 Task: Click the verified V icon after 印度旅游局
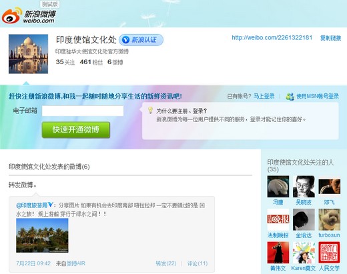pyautogui.click(x=51, y=205)
